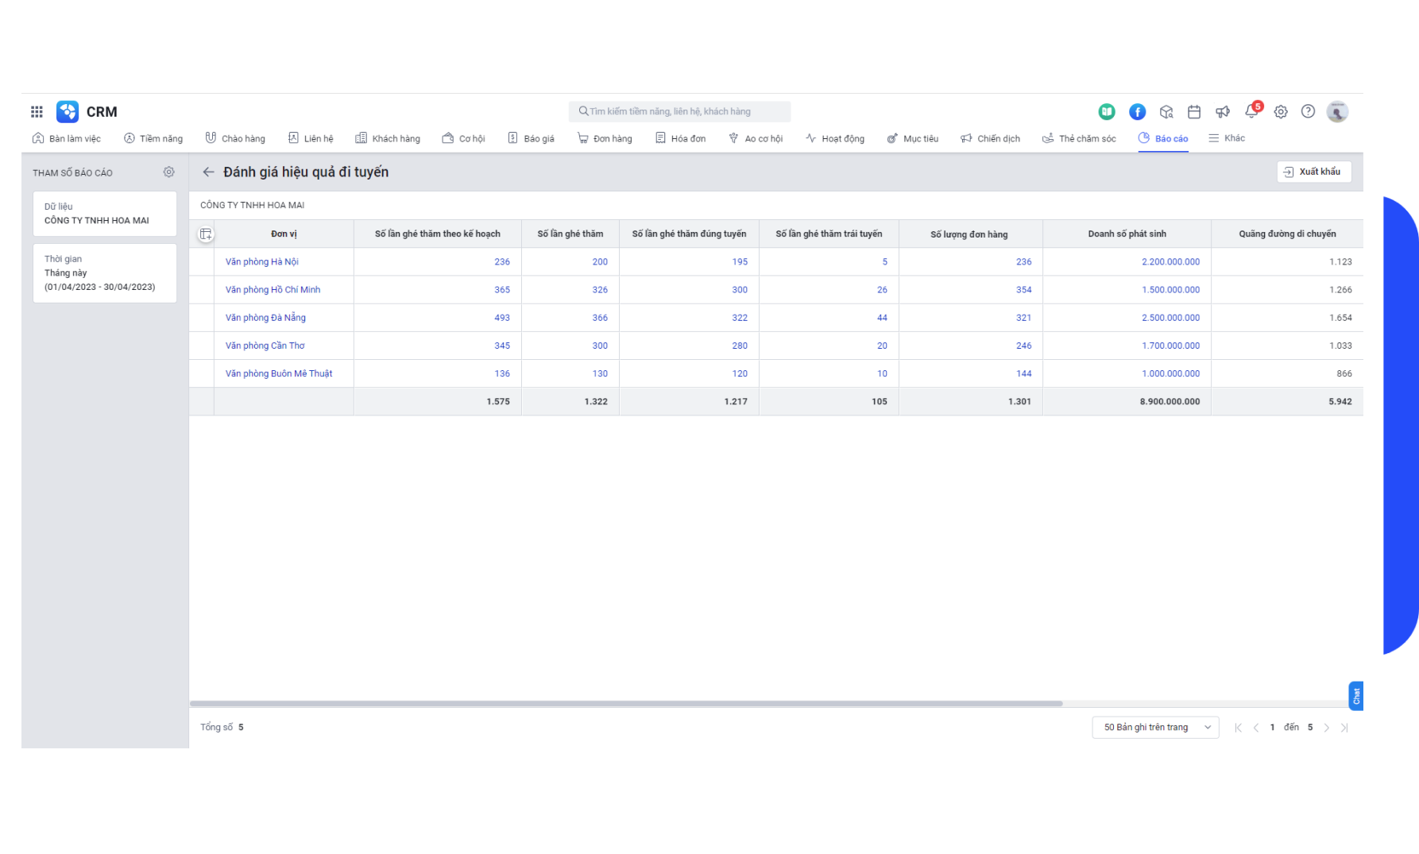Open the user avatar profile
The image size is (1419, 854).
pos(1337,112)
